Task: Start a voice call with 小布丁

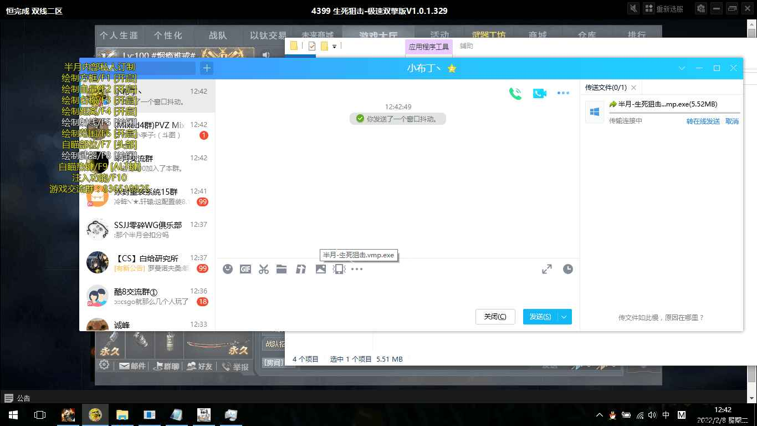Action: click(x=515, y=93)
